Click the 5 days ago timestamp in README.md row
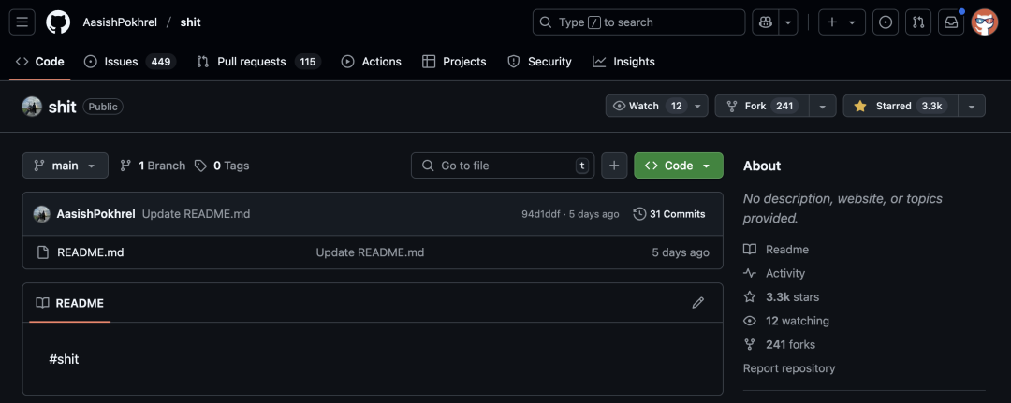The width and height of the screenshot is (1011, 403). coord(681,252)
